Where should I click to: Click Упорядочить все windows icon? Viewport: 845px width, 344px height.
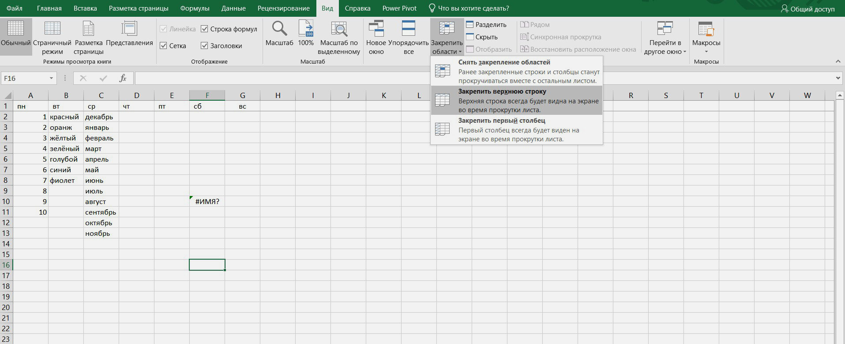[408, 29]
